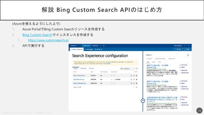The image size is (204, 115).
Task: Demote site for the first result
Action: (184, 73)
